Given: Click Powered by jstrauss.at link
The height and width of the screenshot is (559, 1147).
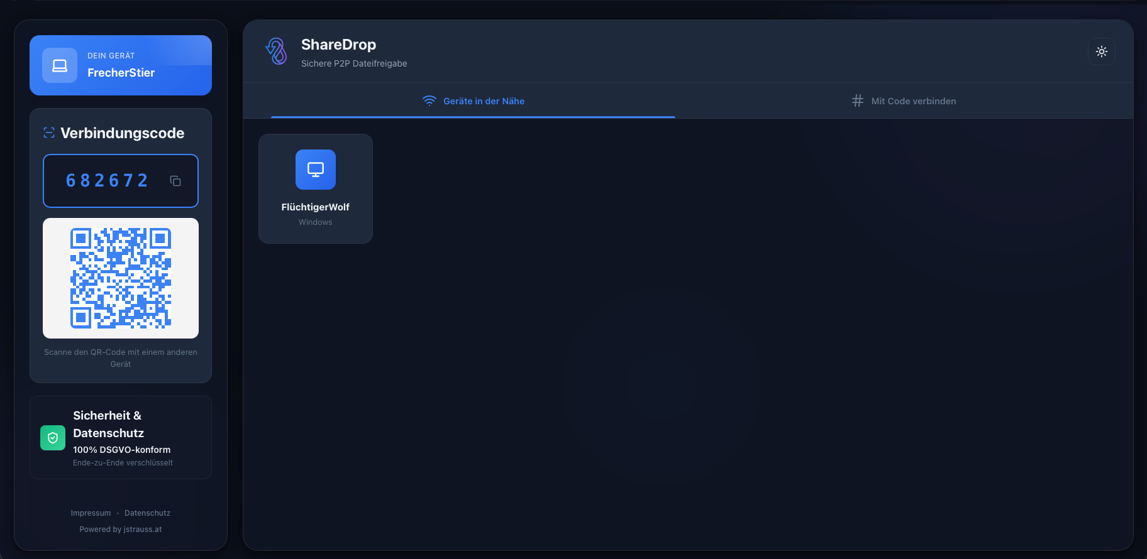Looking at the screenshot, I should 121,529.
